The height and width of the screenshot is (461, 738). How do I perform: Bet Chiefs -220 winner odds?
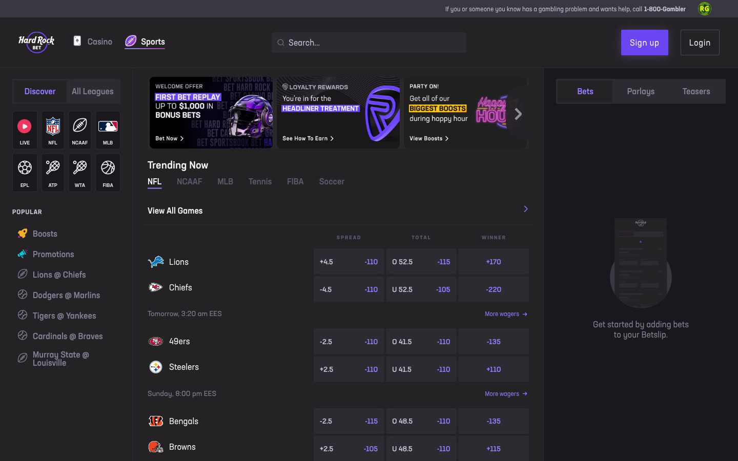tap(494, 289)
